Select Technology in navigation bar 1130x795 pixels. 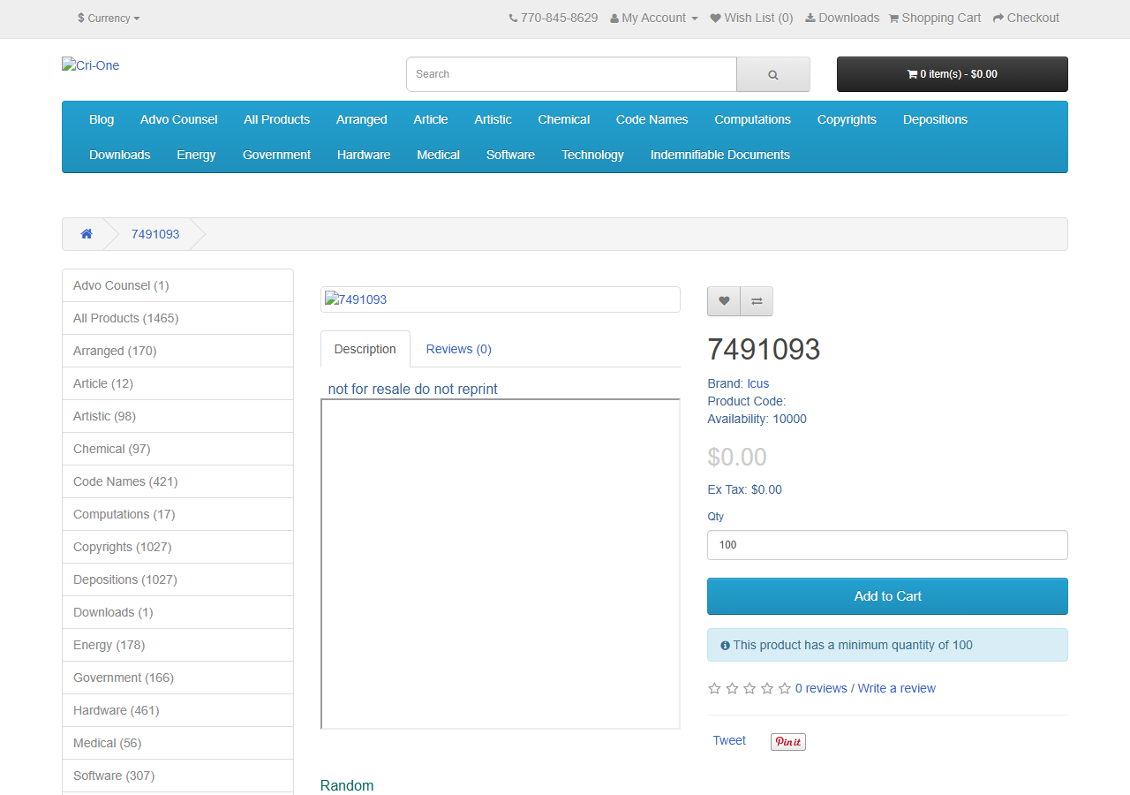pos(593,155)
